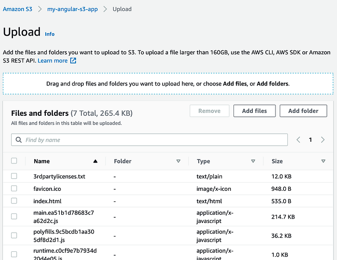Click the index.html file name

coord(47,201)
